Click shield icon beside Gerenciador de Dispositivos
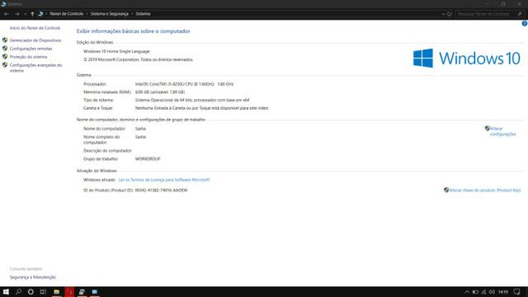This screenshot has height=297, width=528. coord(5,40)
